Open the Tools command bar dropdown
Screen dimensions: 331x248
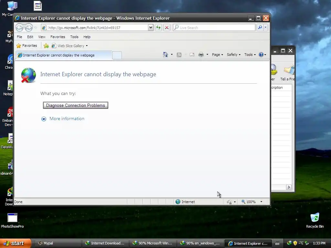(250, 55)
